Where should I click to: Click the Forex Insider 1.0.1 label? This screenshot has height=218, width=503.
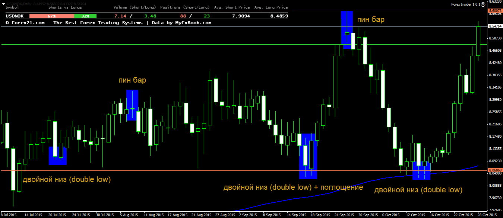pyautogui.click(x=465, y=4)
